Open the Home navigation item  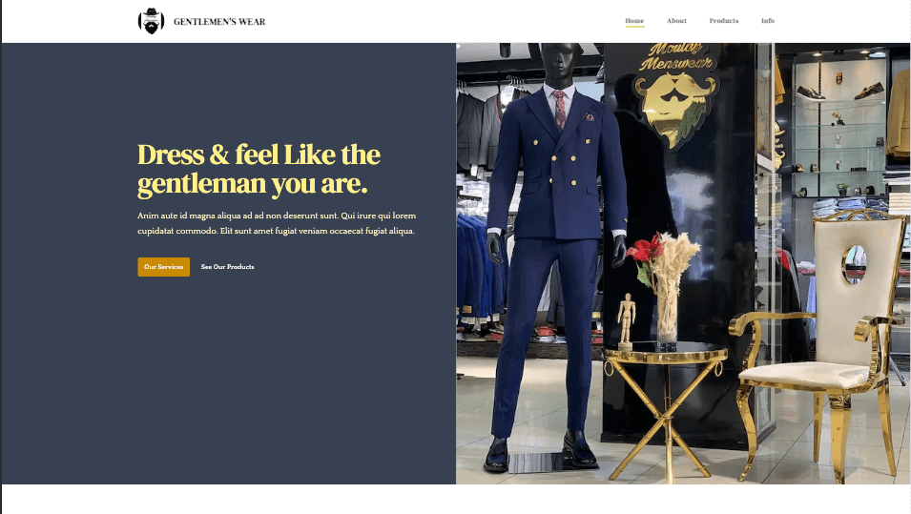634,21
